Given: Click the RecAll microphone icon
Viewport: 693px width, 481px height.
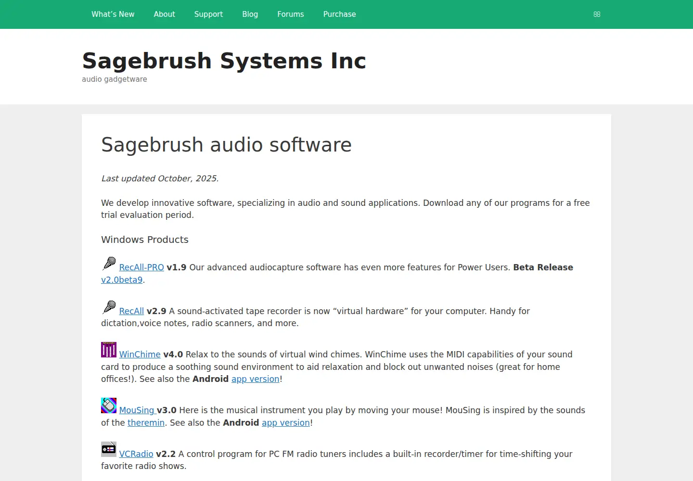Looking at the screenshot, I should (109, 307).
